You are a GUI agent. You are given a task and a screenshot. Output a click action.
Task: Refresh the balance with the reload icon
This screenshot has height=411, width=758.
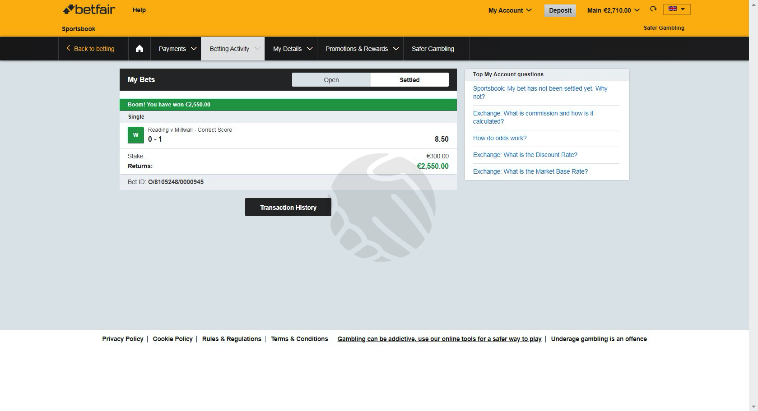pyautogui.click(x=653, y=9)
